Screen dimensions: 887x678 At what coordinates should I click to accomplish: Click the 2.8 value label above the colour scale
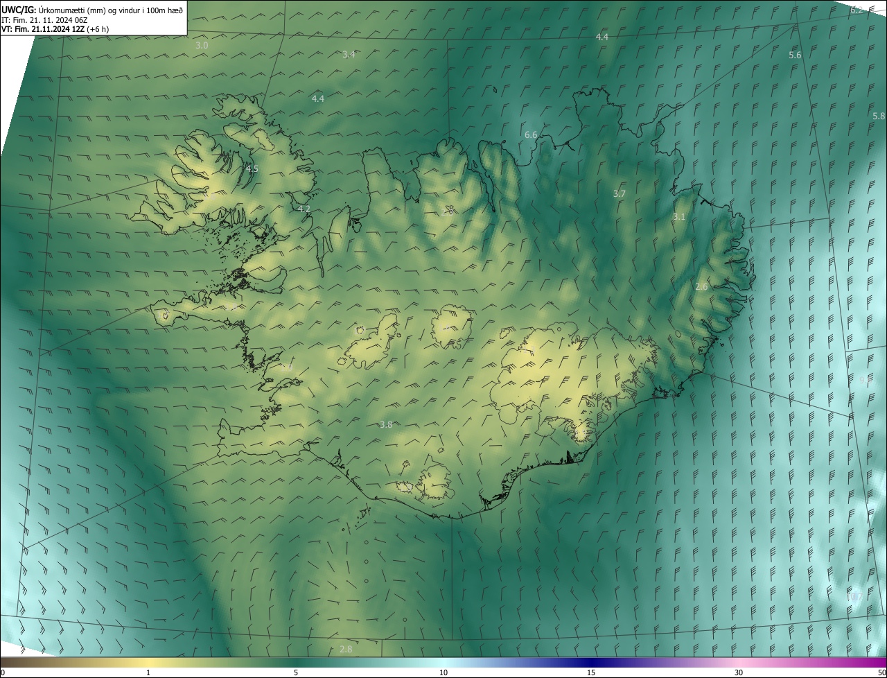(346, 649)
